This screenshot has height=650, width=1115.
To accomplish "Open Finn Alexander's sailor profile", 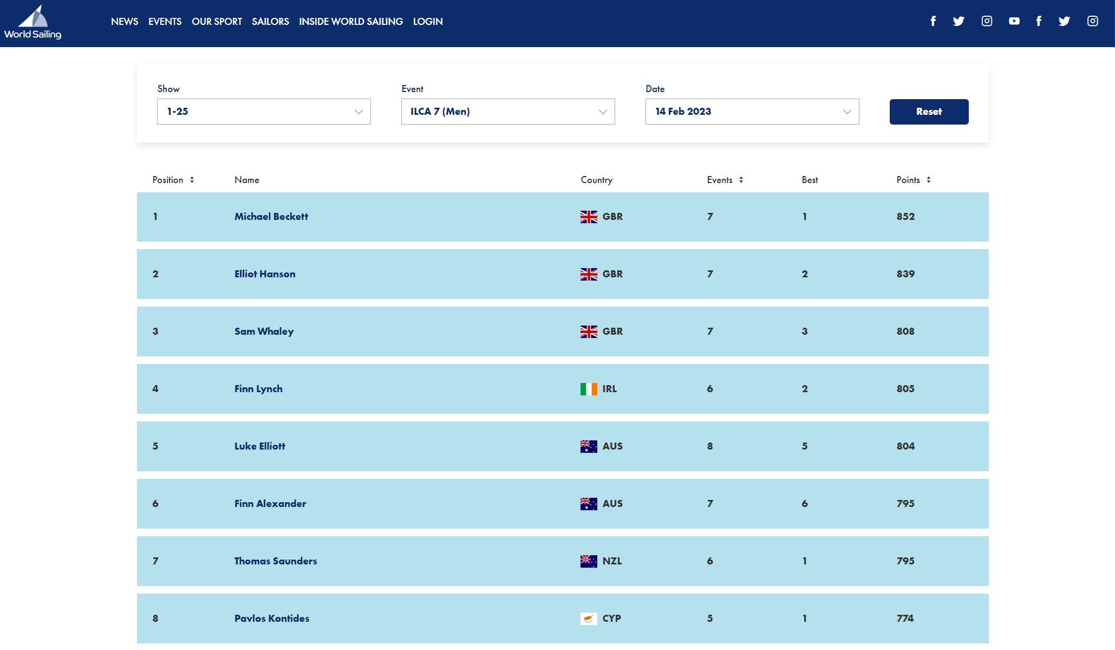I will click(270, 504).
